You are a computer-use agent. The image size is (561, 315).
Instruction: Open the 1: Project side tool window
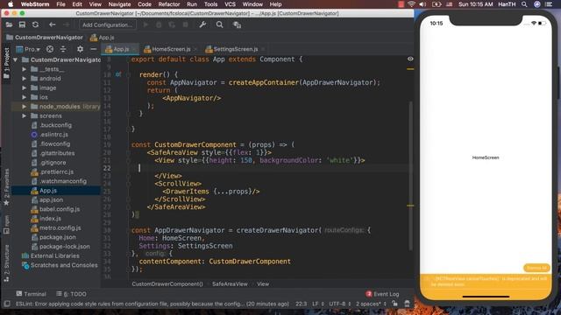(x=6, y=64)
